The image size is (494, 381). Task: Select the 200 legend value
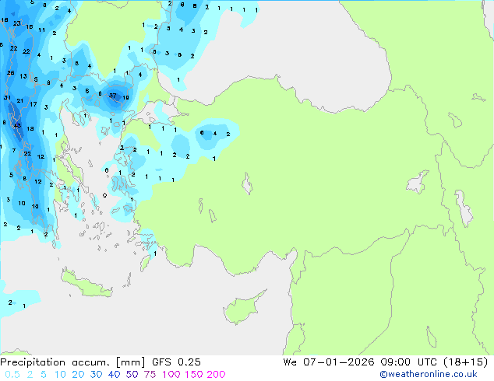coord(216,375)
